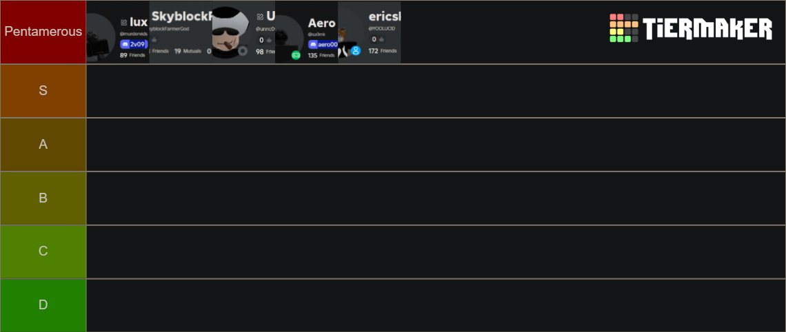Click the gray offline status ring on the sunglasses avatar

[243, 51]
